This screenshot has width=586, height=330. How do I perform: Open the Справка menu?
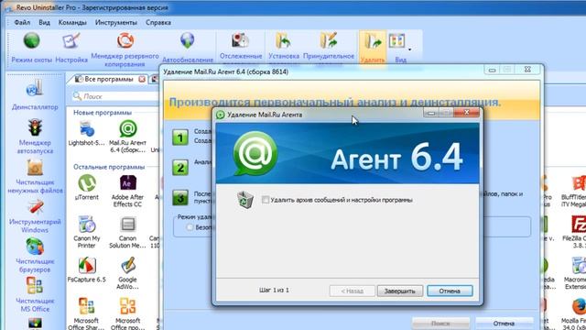158,22
